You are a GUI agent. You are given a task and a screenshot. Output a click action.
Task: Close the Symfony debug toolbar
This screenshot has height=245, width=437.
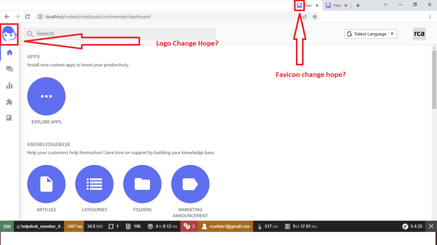coord(431,226)
